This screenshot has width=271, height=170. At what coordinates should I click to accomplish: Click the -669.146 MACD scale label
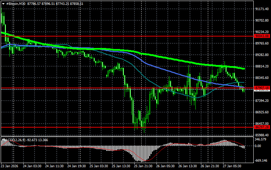pyautogui.click(x=261, y=161)
